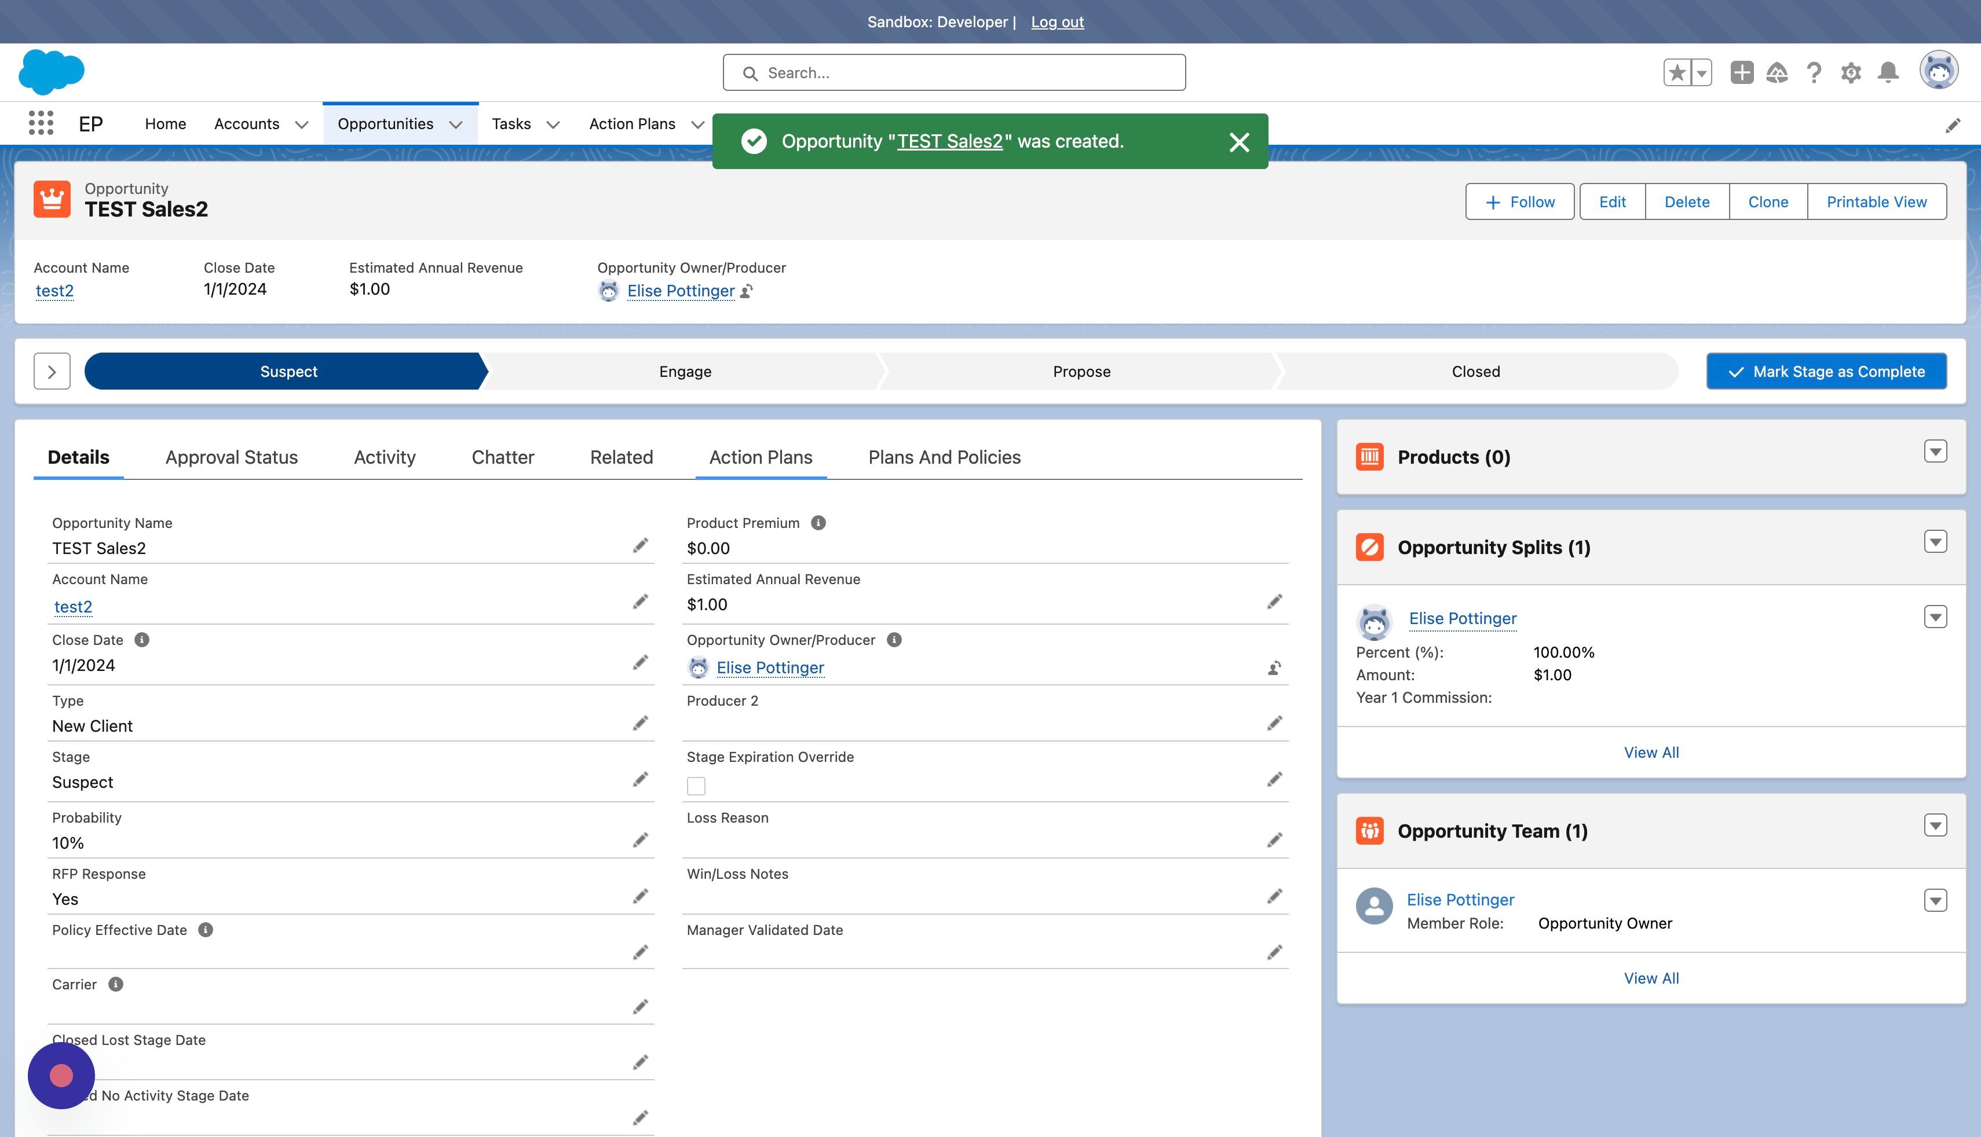Open Global Actions plus icon
This screenshot has width=1981, height=1137.
(x=1741, y=72)
